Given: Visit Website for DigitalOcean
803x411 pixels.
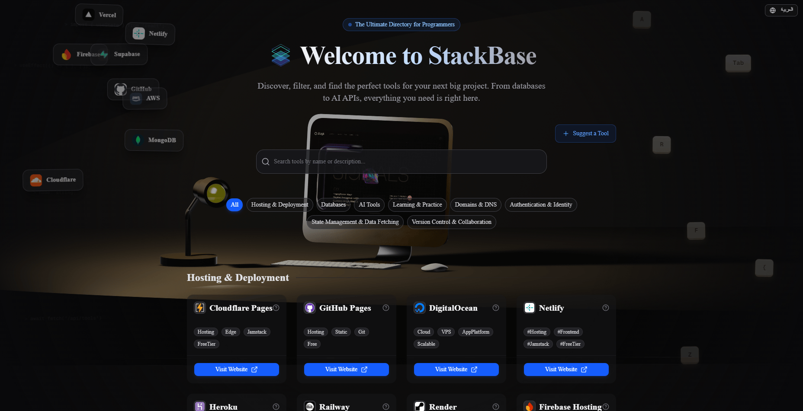Looking at the screenshot, I should 456,370.
